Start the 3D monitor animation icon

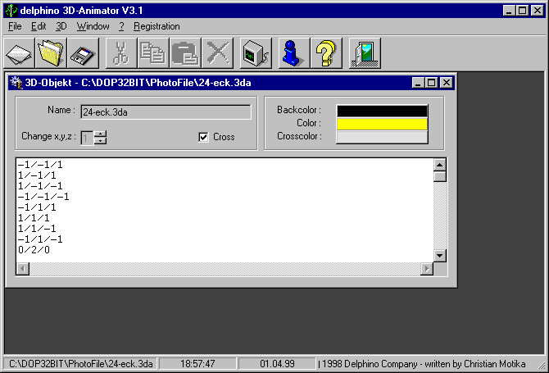coord(256,53)
